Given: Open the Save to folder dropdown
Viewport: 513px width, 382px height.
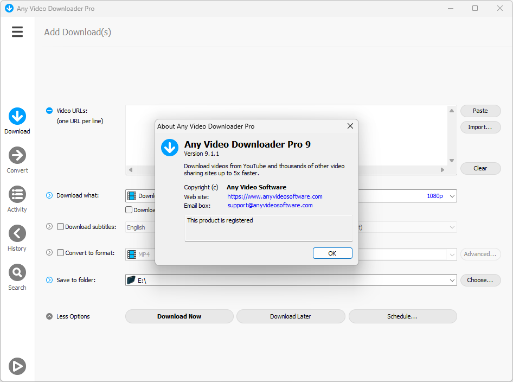Looking at the screenshot, I should [x=452, y=280].
